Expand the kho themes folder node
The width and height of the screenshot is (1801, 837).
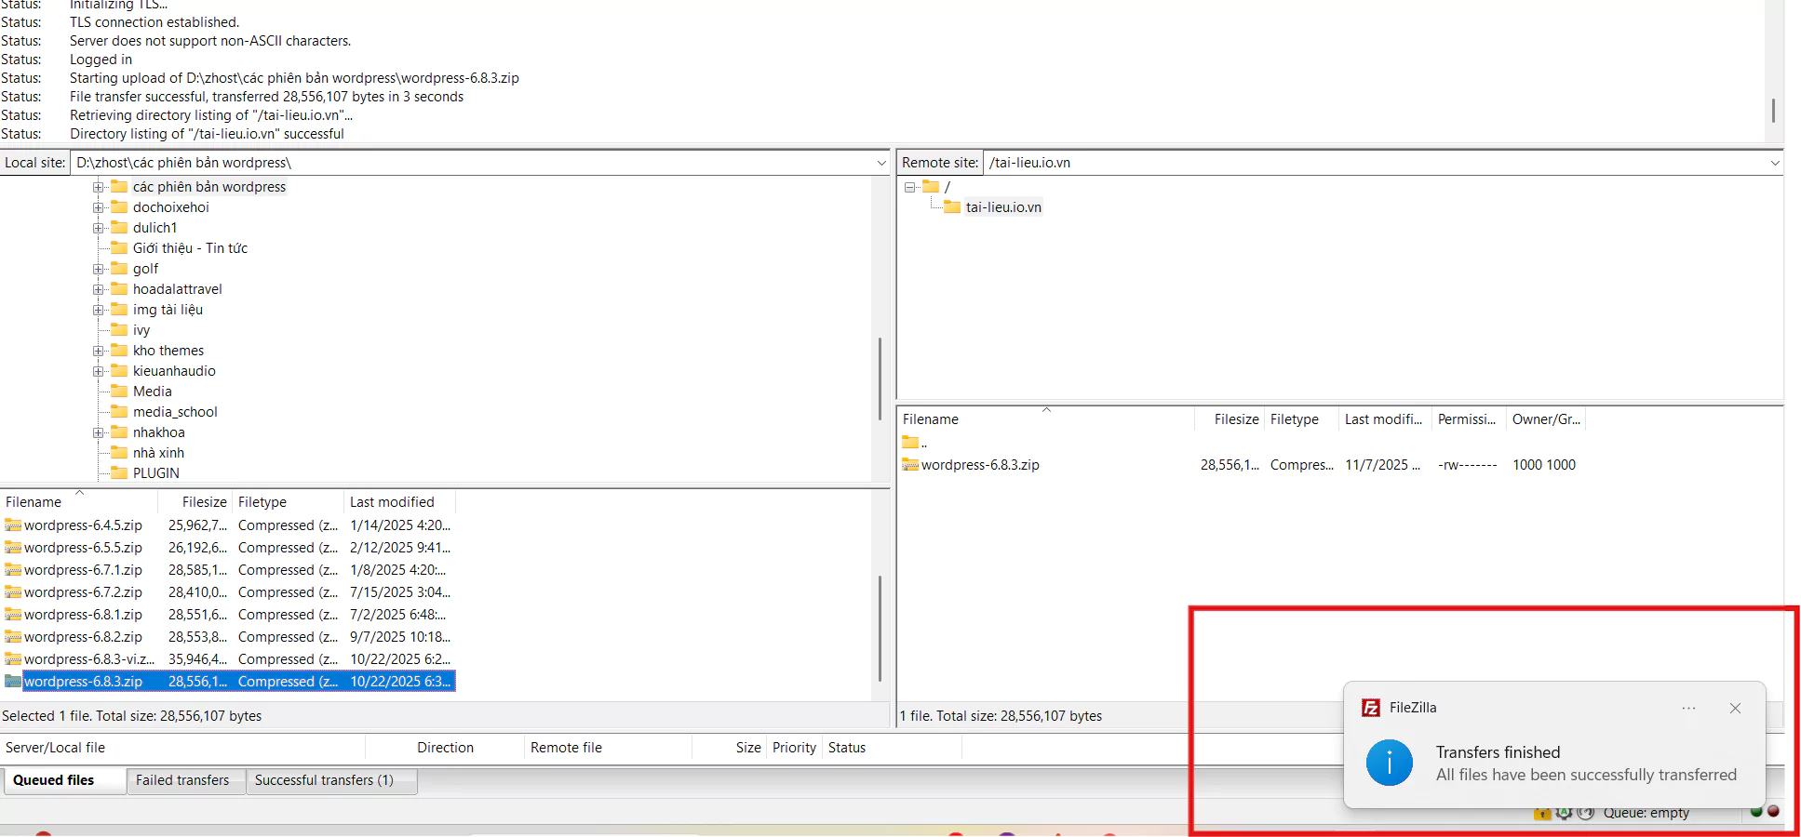[x=99, y=351]
